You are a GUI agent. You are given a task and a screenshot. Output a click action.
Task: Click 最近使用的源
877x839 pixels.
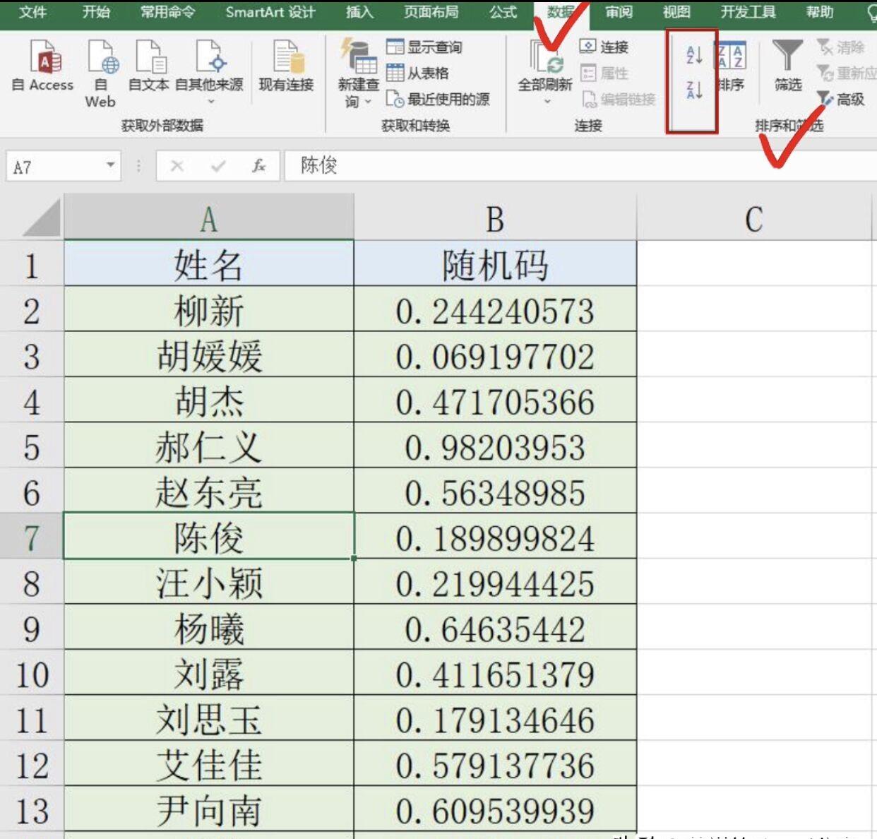[x=438, y=100]
